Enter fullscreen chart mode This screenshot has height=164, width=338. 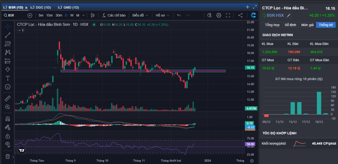coord(228,15)
